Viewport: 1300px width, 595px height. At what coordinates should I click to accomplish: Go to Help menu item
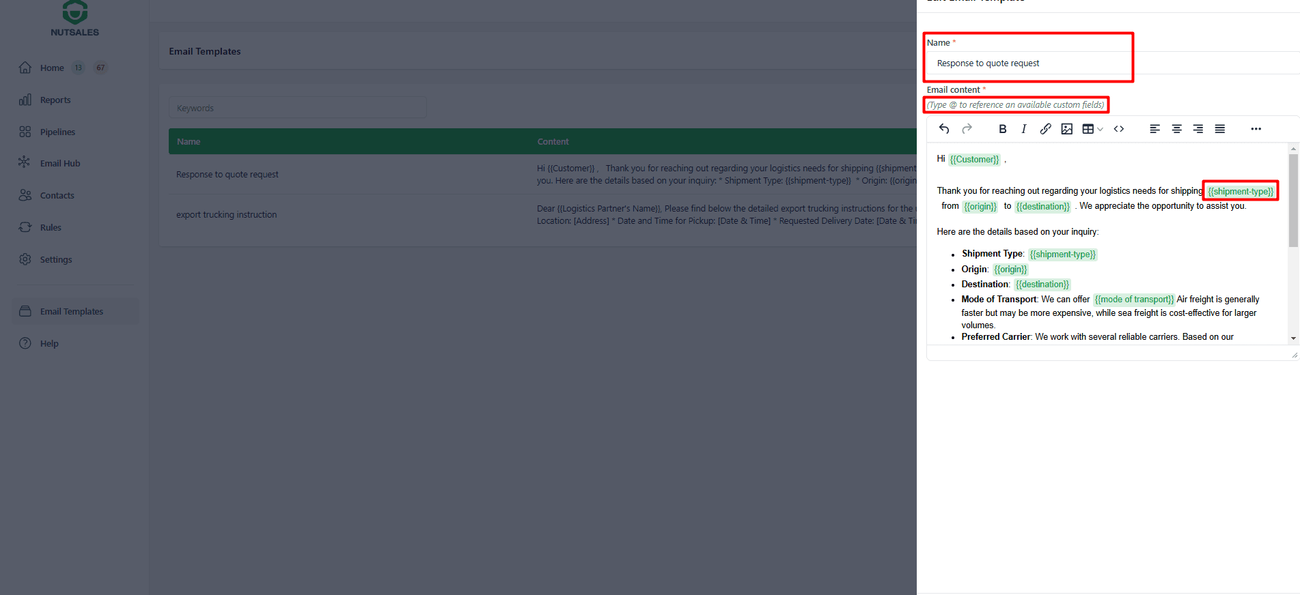[49, 343]
